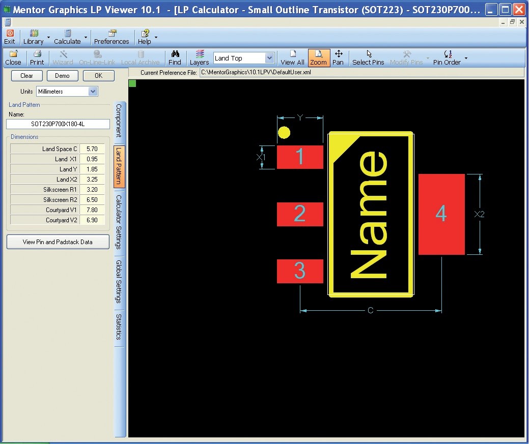This screenshot has height=444, width=529.
Task: Click the Land X1 value 0.95
Action: pyautogui.click(x=92, y=159)
